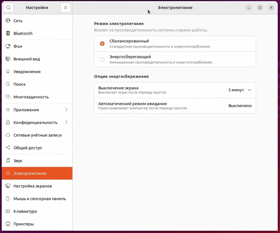Screen dimensions: 280x233
Task: Click the magnifier icon beside Поиск
Action: [x=8, y=84]
